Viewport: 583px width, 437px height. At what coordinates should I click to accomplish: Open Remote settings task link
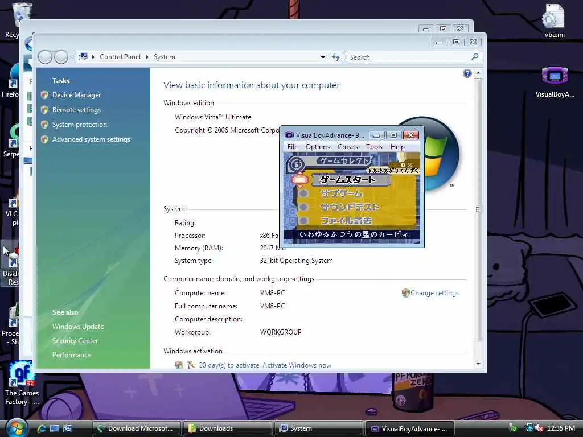[x=76, y=110]
